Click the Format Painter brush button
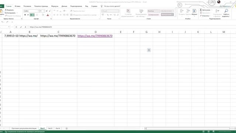The image size is (236, 133). point(13,16)
